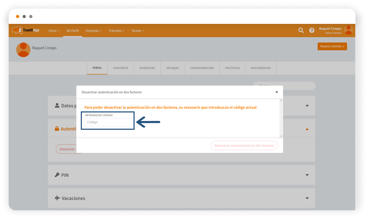The width and height of the screenshot is (368, 219).
Task: Click the Nuevo trámite button
Action: (332, 46)
